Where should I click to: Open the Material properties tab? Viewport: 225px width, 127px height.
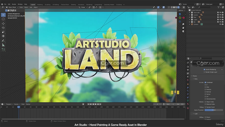click(x=188, y=104)
